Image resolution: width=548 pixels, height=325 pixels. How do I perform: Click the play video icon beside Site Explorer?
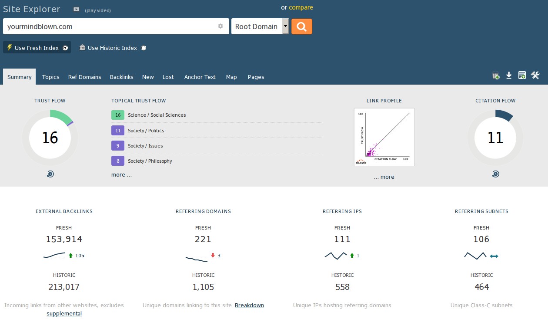point(77,10)
